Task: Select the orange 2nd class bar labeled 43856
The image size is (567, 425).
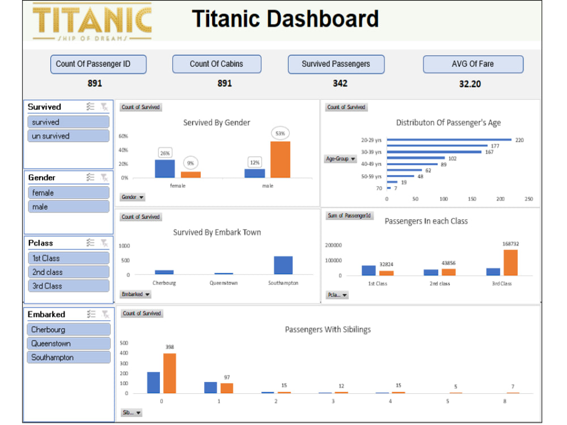Action: pos(448,272)
